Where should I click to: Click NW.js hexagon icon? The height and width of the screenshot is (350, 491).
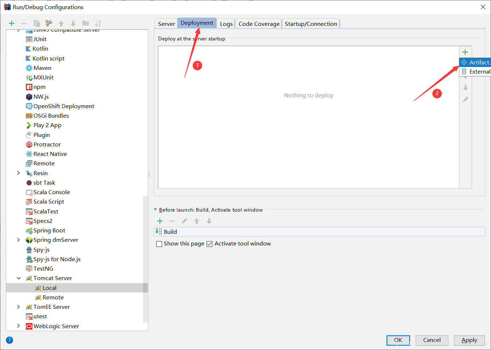29,97
